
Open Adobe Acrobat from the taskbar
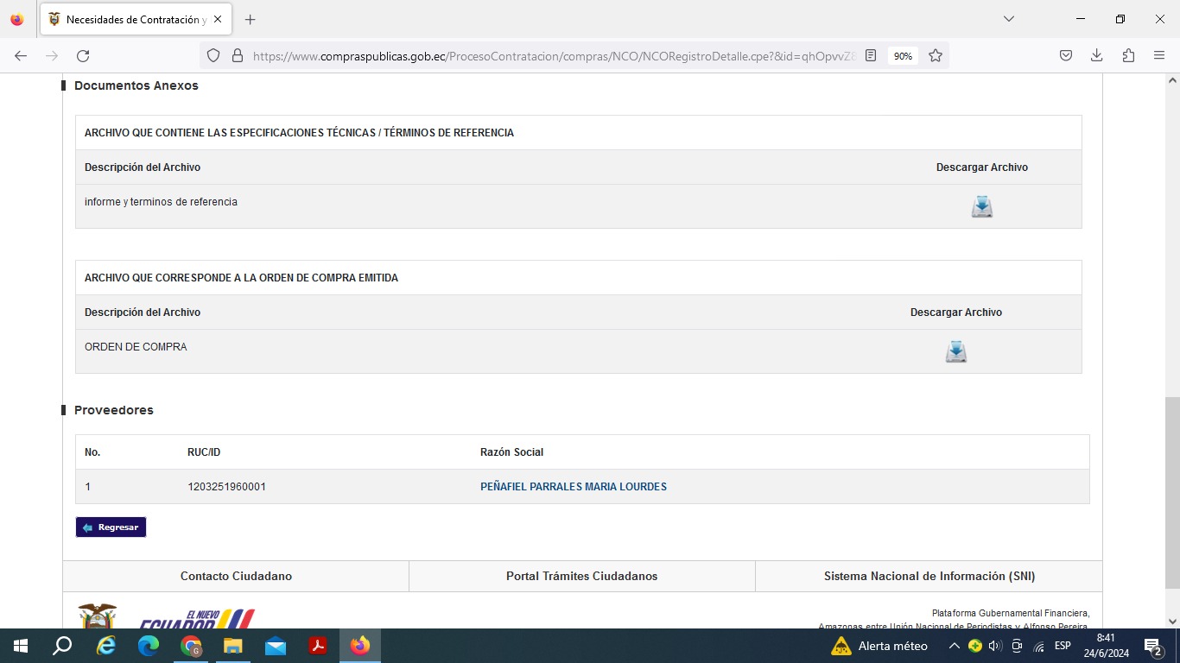coord(318,646)
